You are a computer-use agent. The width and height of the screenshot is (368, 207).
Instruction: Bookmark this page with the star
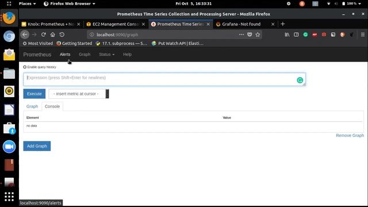point(258,34)
